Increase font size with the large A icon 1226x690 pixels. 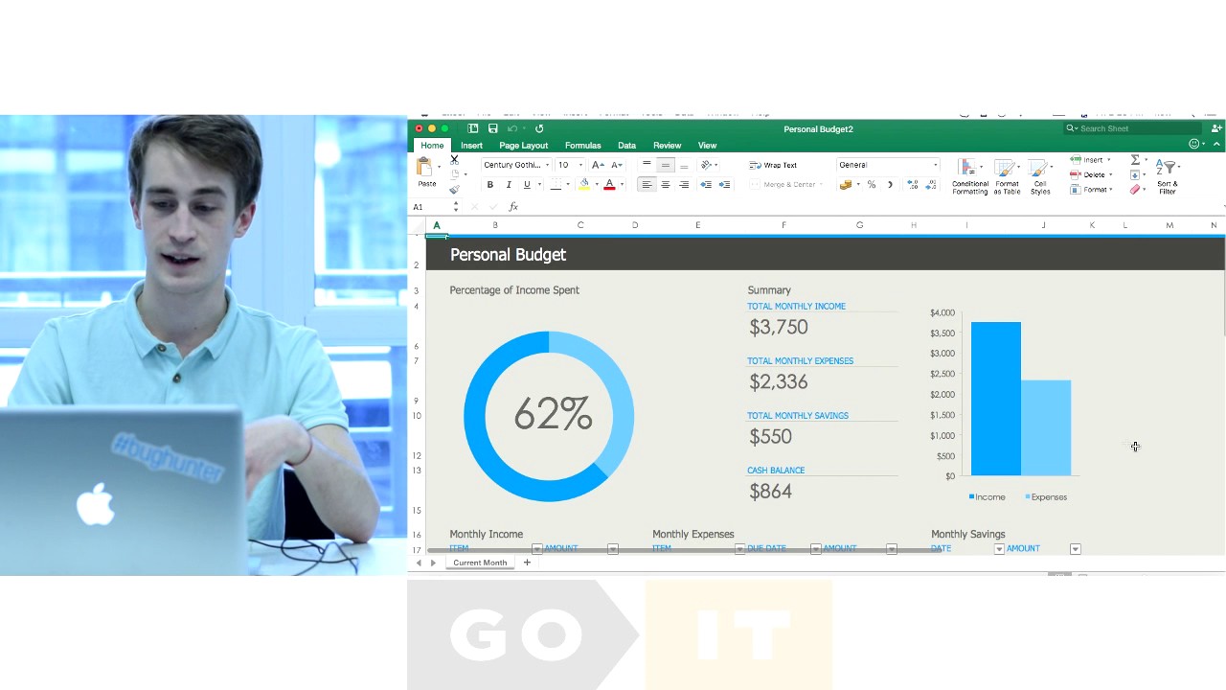598,165
